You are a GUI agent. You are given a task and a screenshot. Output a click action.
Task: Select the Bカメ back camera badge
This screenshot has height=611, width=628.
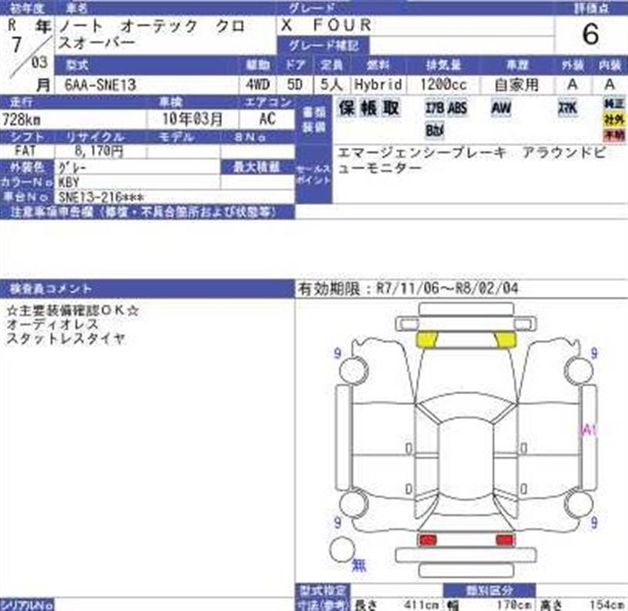click(435, 130)
